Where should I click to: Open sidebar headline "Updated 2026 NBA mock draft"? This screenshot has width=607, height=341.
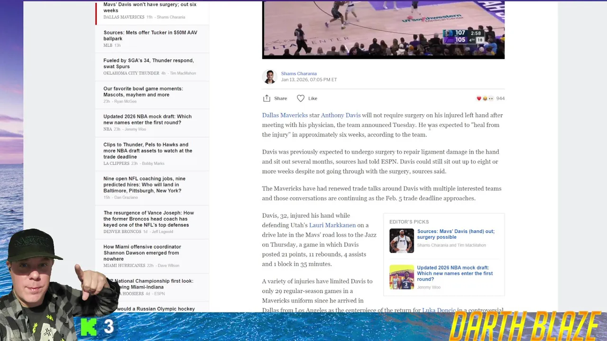[x=147, y=119]
